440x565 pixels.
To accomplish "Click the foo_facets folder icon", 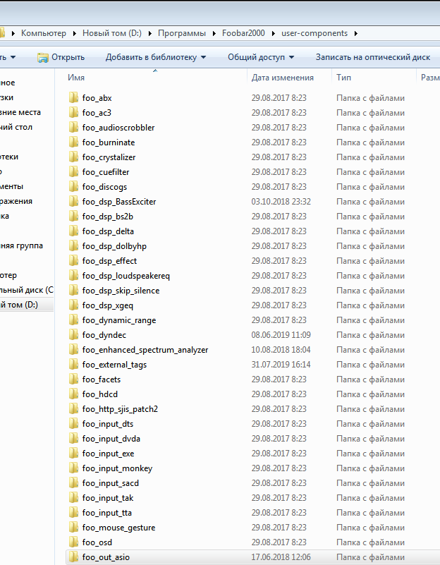I will click(73, 379).
